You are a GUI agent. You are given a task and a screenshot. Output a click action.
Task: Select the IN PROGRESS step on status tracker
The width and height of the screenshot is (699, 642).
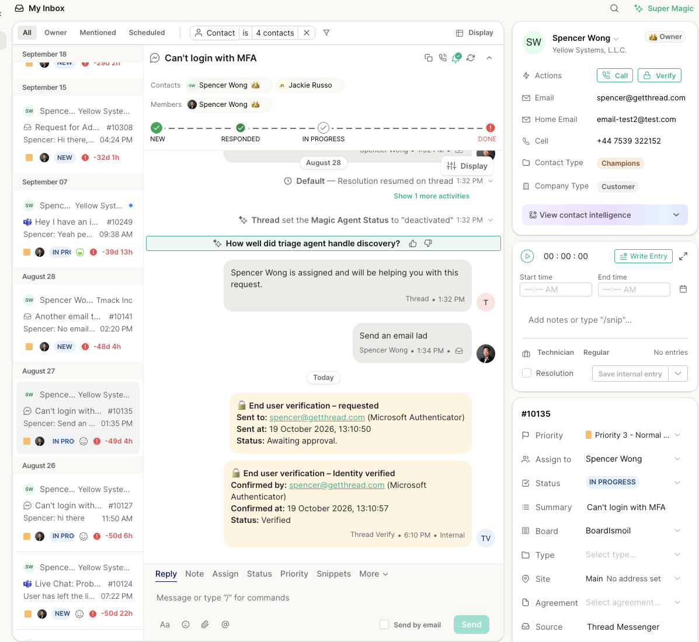coord(324,128)
